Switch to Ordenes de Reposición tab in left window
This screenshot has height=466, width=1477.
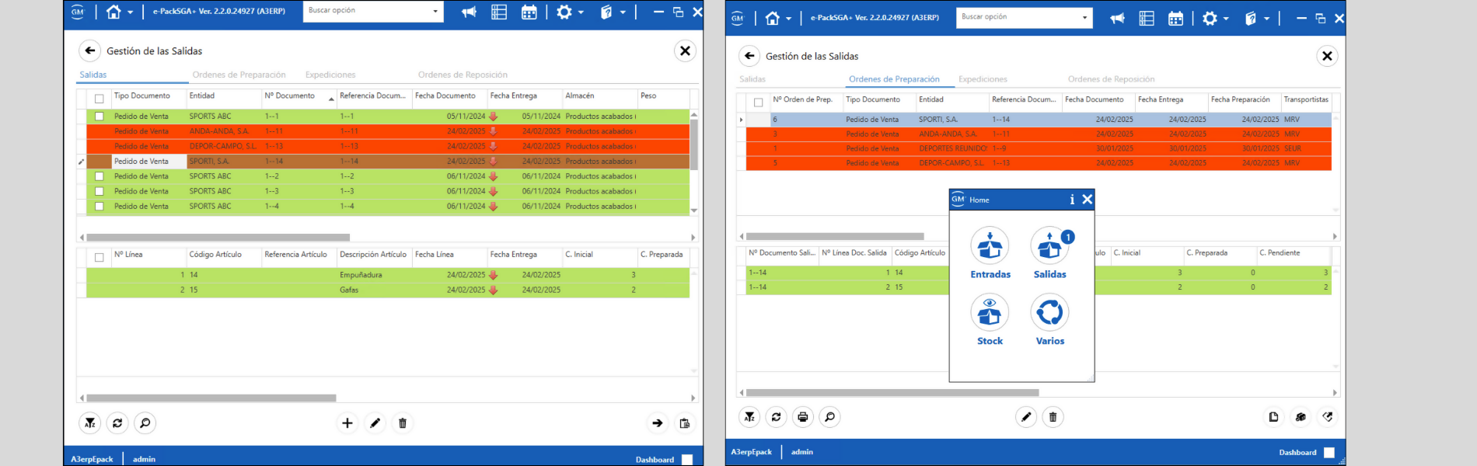pos(463,75)
